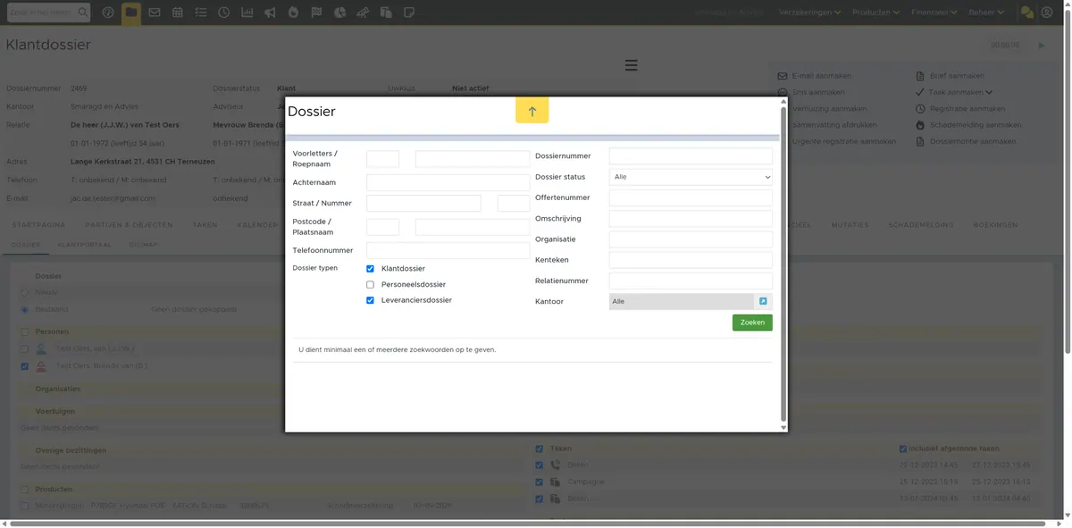Click the megaphone campaign icon
This screenshot has width=1072, height=528.
[270, 13]
